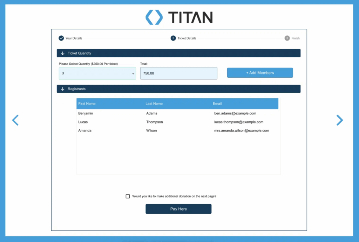
Task: Click the First Name column header
Action: [x=87, y=104]
